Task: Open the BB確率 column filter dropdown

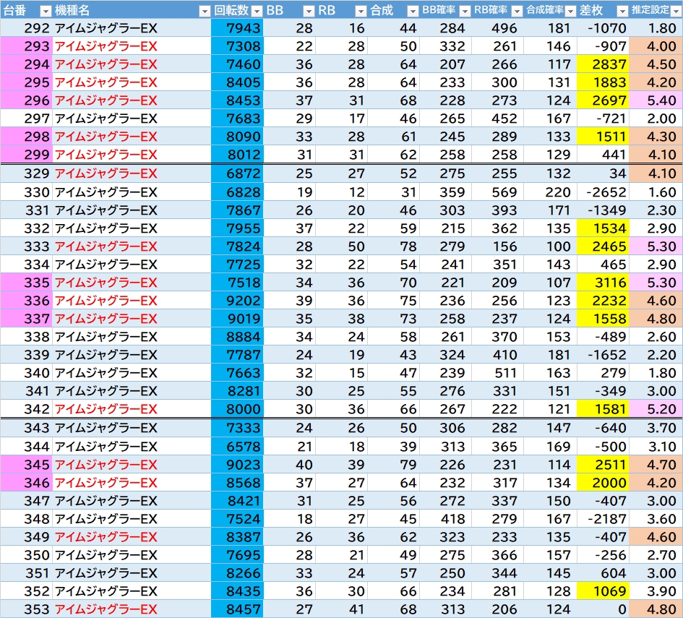Action: click(x=465, y=12)
